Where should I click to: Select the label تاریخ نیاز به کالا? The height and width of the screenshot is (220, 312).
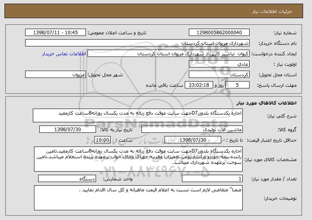pos(116,130)
